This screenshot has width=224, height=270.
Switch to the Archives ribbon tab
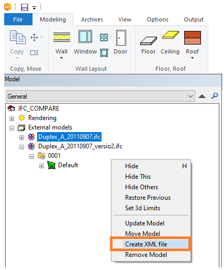coord(92,19)
